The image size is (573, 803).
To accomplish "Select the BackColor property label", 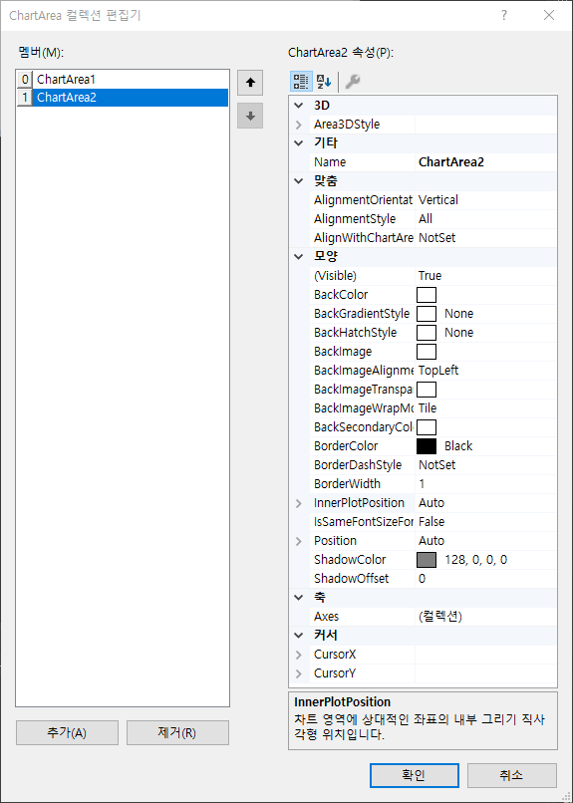I will click(341, 295).
